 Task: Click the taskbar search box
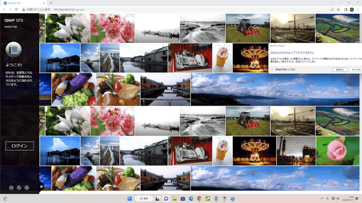[x=144, y=198]
